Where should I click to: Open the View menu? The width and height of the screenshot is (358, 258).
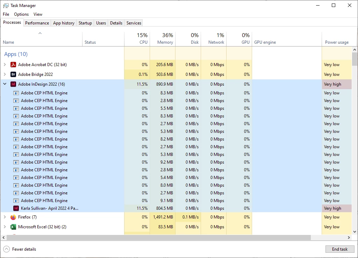[x=38, y=14]
